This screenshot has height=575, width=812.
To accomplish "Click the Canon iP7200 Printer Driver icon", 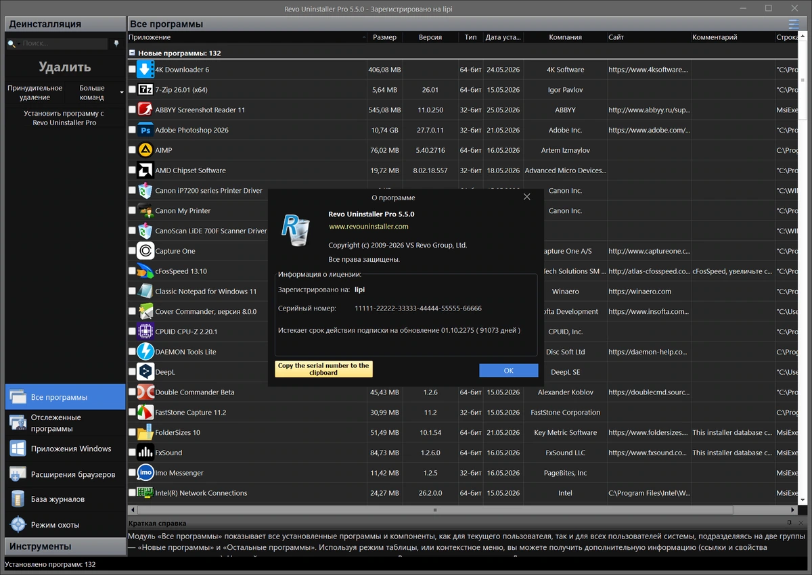I will [145, 191].
